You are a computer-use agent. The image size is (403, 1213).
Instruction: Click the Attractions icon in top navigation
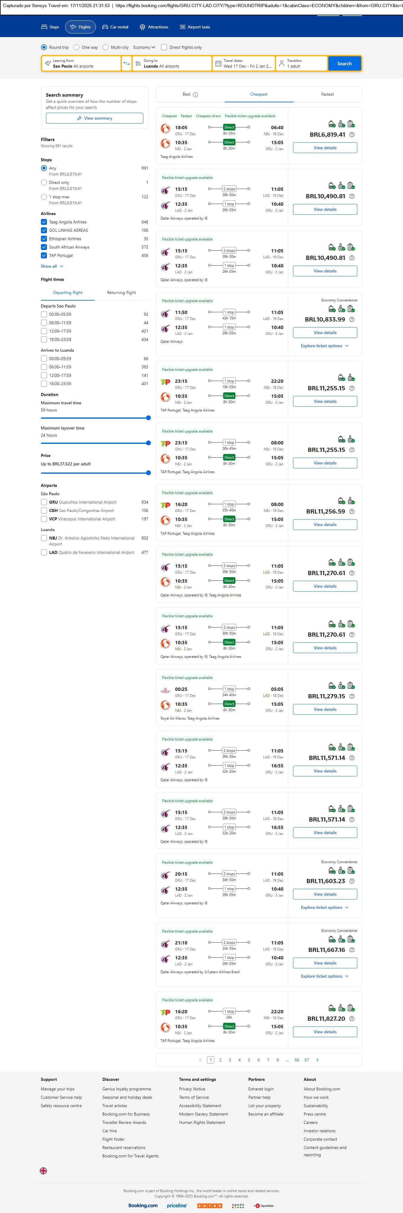142,27
